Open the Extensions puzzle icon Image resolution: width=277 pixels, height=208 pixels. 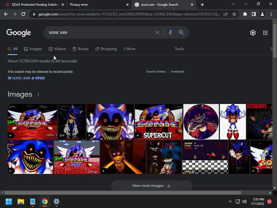(245, 14)
